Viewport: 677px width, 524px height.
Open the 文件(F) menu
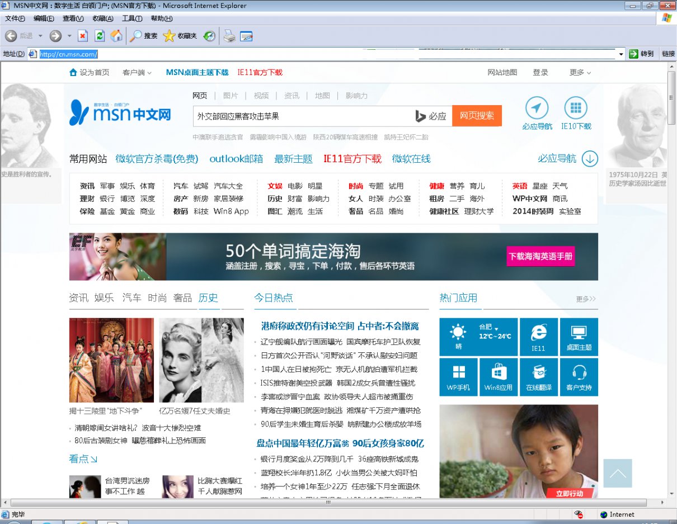click(x=15, y=18)
